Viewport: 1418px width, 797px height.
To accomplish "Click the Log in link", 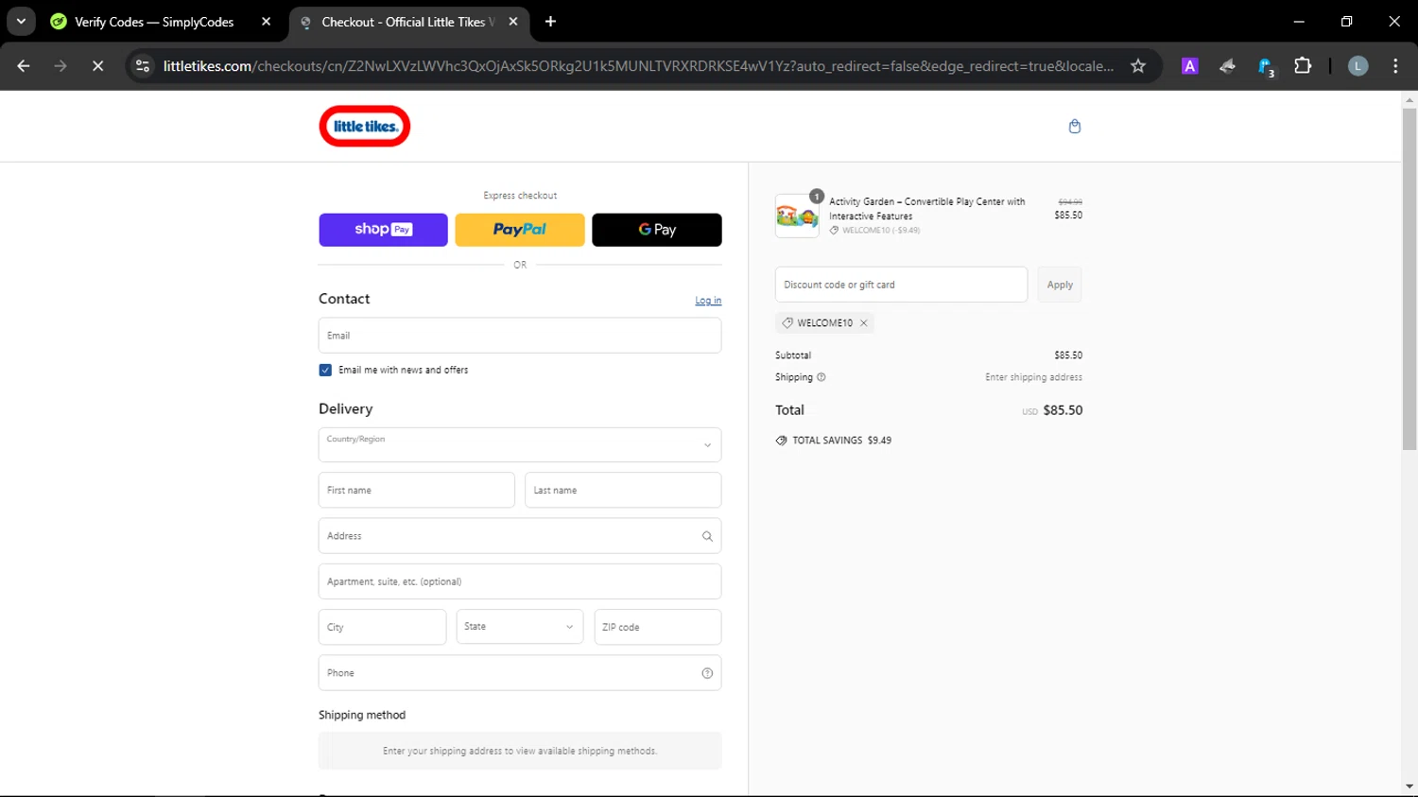I will coord(708,301).
